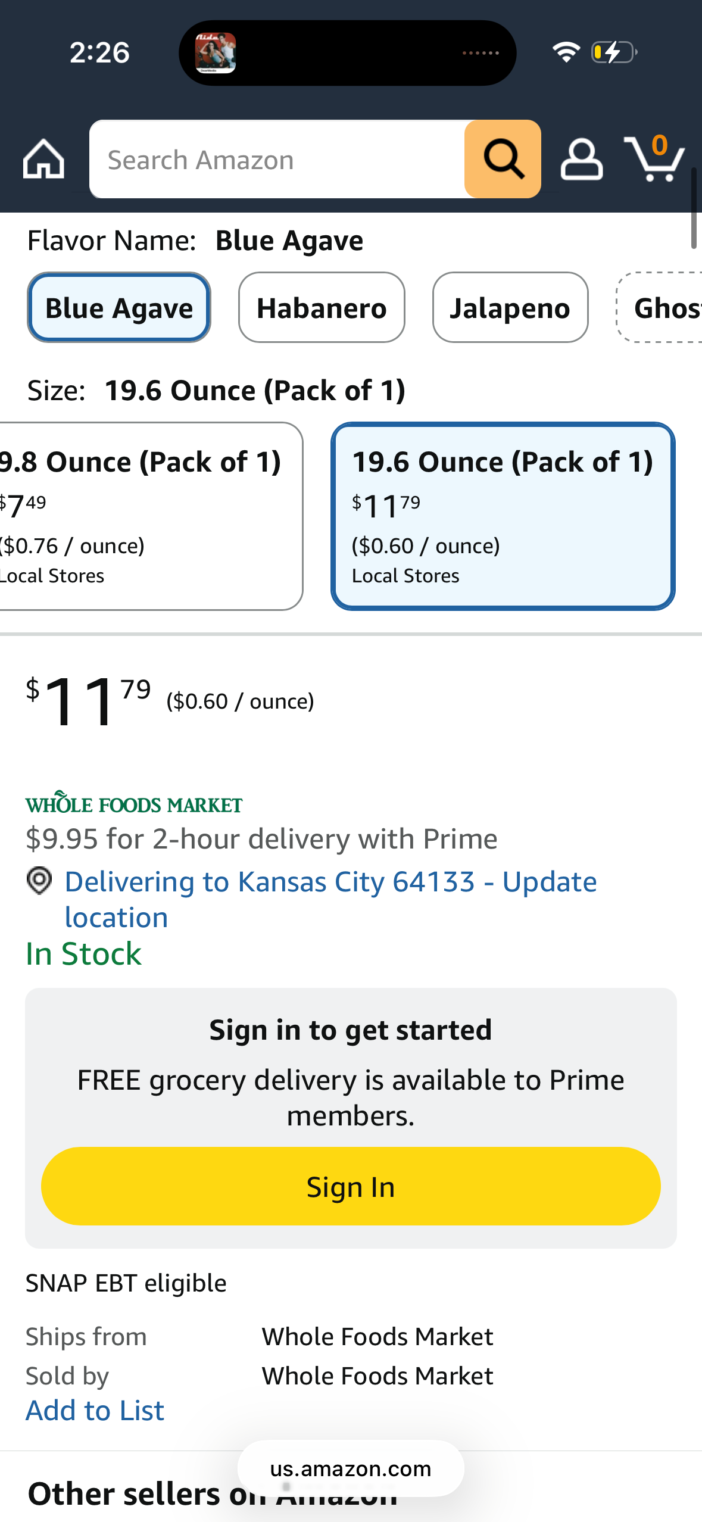Tap the now-playing album art in status bar
This screenshot has height=1522, width=702.
216,53
